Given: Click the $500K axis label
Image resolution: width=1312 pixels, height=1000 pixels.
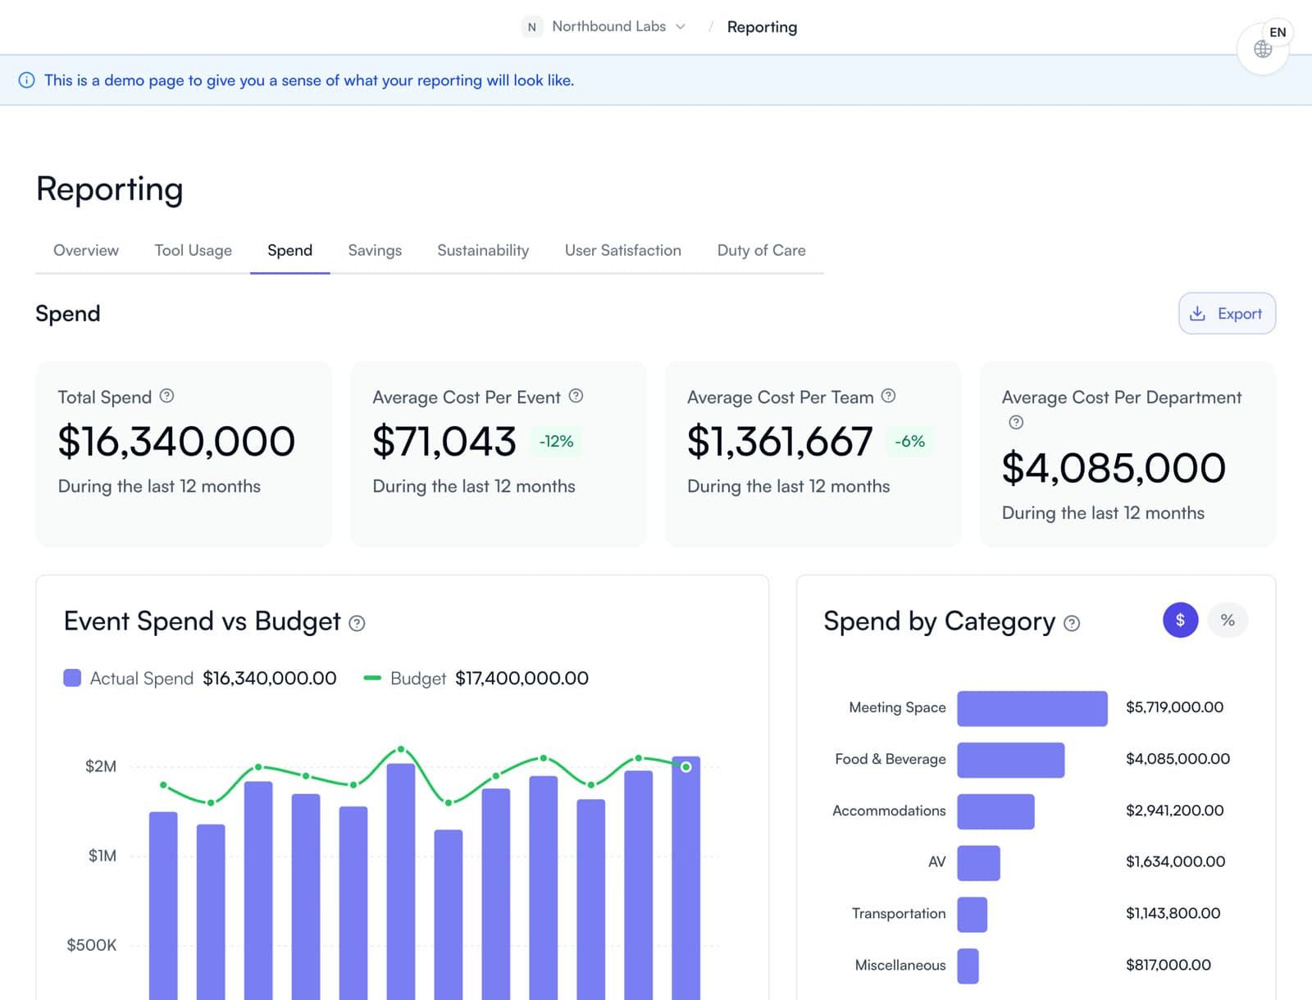Looking at the screenshot, I should (92, 945).
